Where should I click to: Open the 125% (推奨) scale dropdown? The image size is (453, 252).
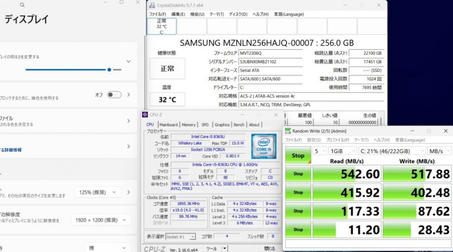tap(98, 192)
